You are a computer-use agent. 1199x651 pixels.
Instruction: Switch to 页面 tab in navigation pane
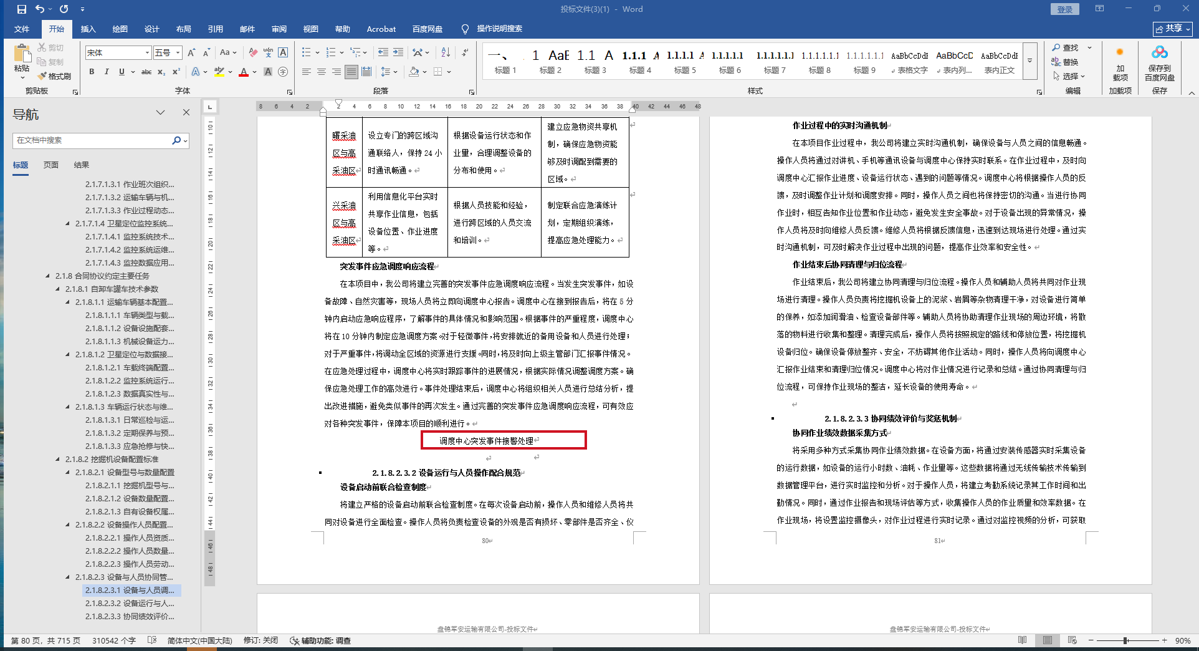pyautogui.click(x=51, y=165)
